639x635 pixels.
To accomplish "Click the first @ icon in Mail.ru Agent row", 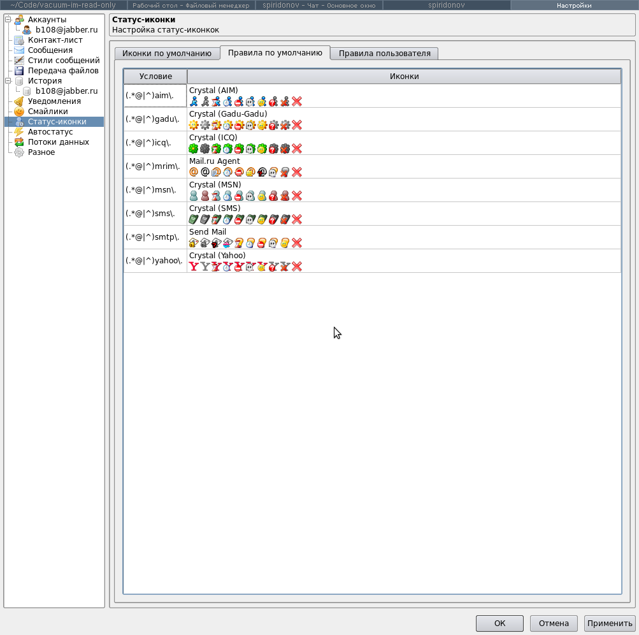I will pyautogui.click(x=194, y=172).
